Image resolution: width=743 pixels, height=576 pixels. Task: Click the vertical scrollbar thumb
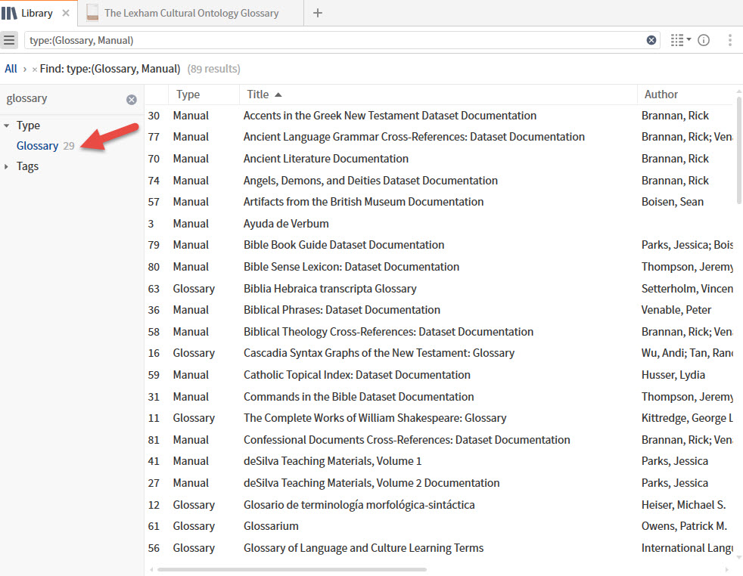click(x=738, y=150)
